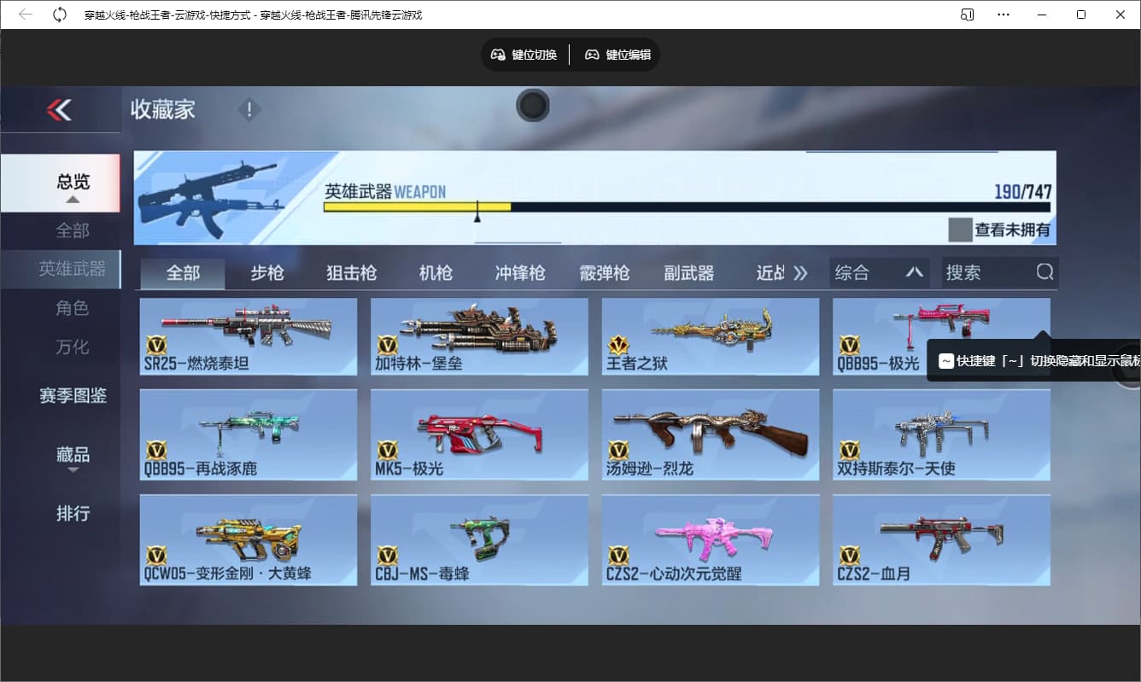1141x682 pixels.
Task: Open the CZS2-心动次元觉醒 weapon card
Action: coord(711,539)
